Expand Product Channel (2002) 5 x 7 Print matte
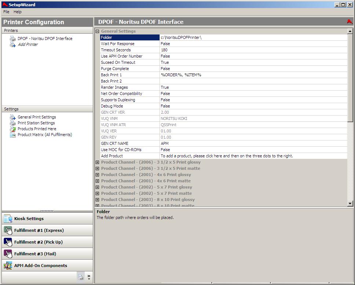This screenshot has height=285, width=355. click(97, 193)
